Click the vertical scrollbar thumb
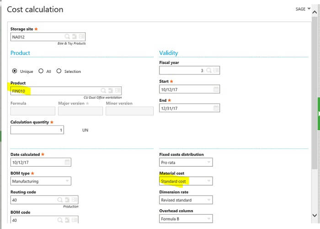Viewport: 320px width, 229px height. coord(315,93)
